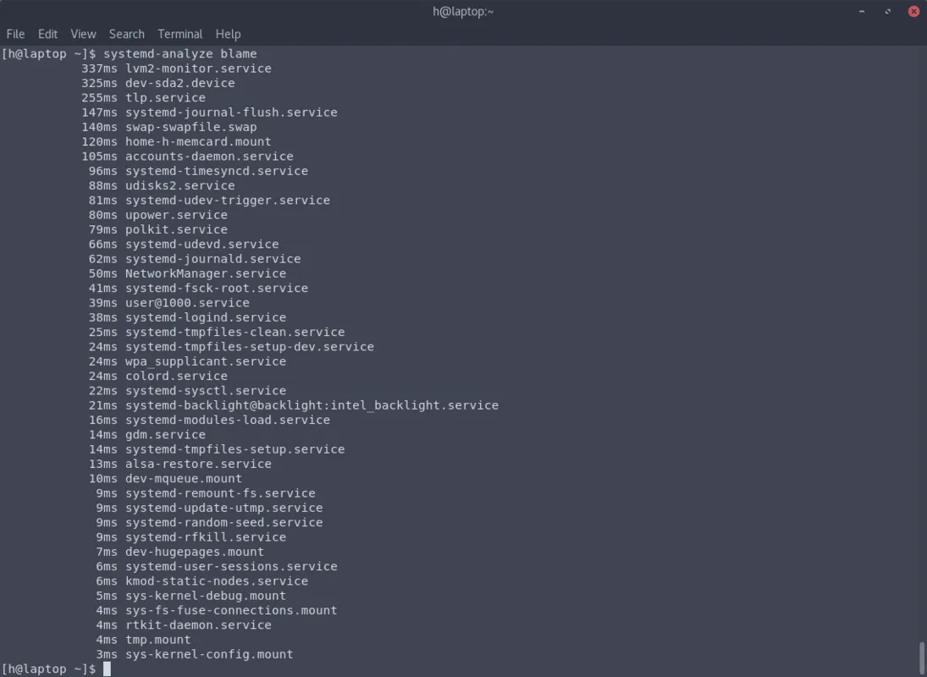
Task: Click systemd-user-sessions.service entry
Action: 217,566
